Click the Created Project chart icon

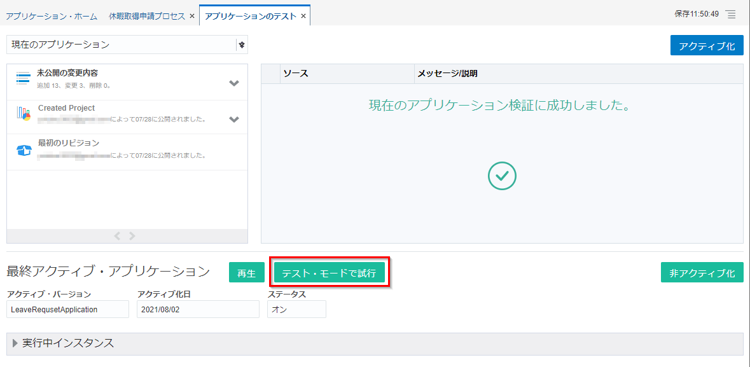24,114
